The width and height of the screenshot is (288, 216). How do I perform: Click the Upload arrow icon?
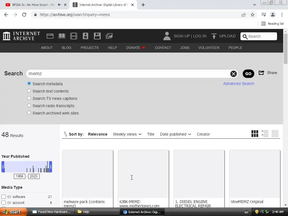tap(214, 36)
